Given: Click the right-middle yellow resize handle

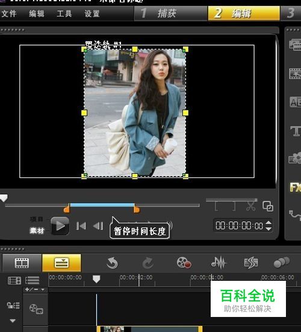Looking at the screenshot, I should pyautogui.click(x=185, y=113).
